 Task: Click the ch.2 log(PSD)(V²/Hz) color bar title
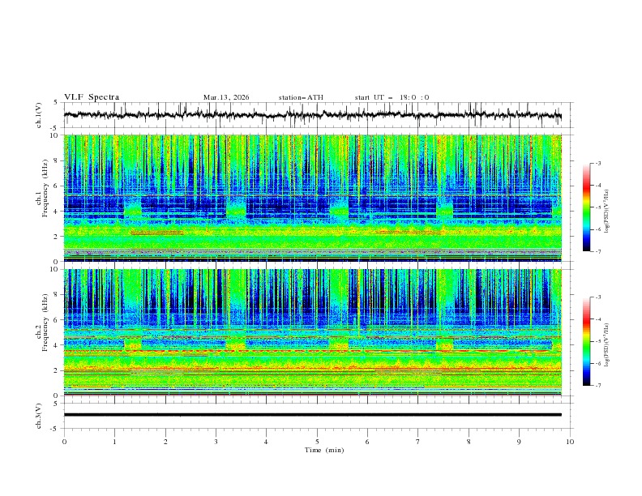click(x=607, y=345)
